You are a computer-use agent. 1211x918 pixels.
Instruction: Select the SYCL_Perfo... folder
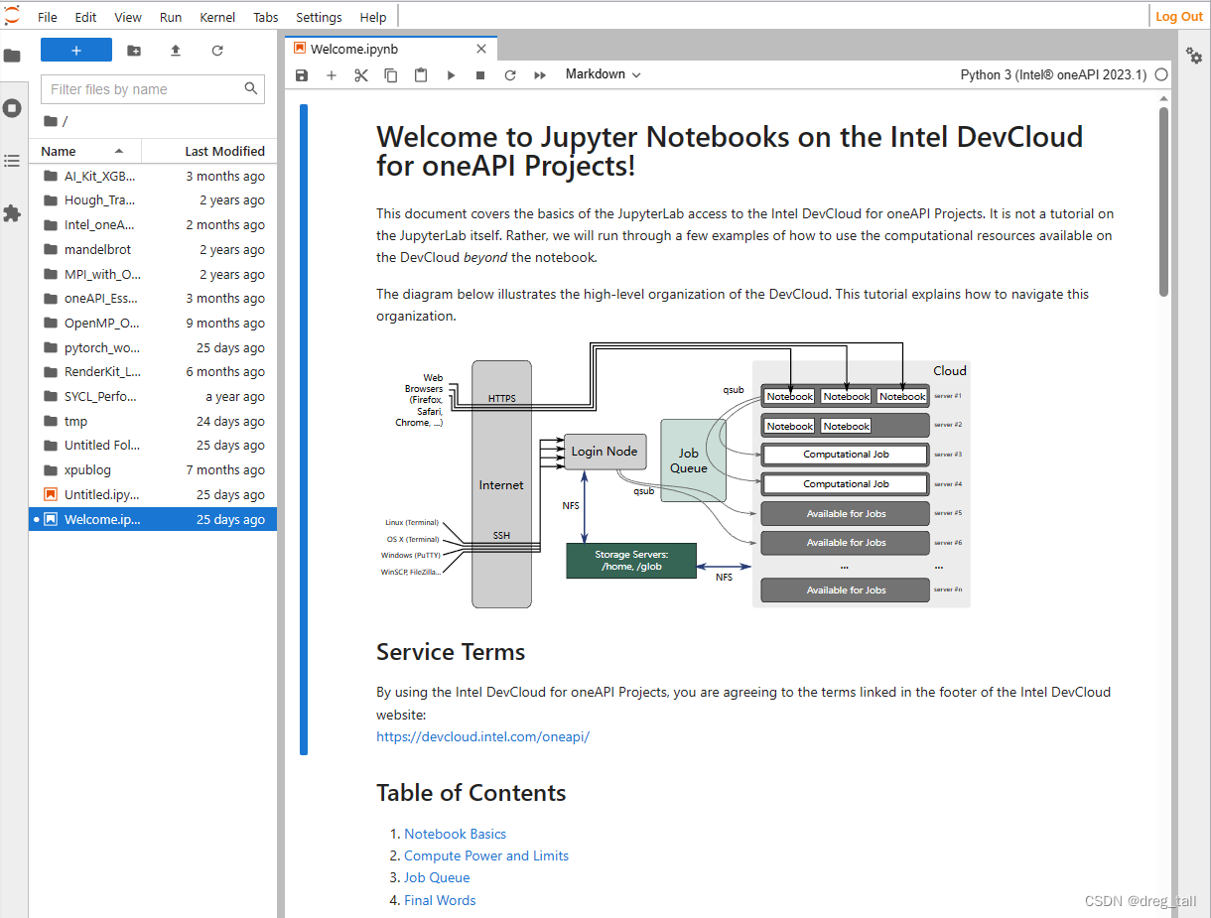point(153,397)
